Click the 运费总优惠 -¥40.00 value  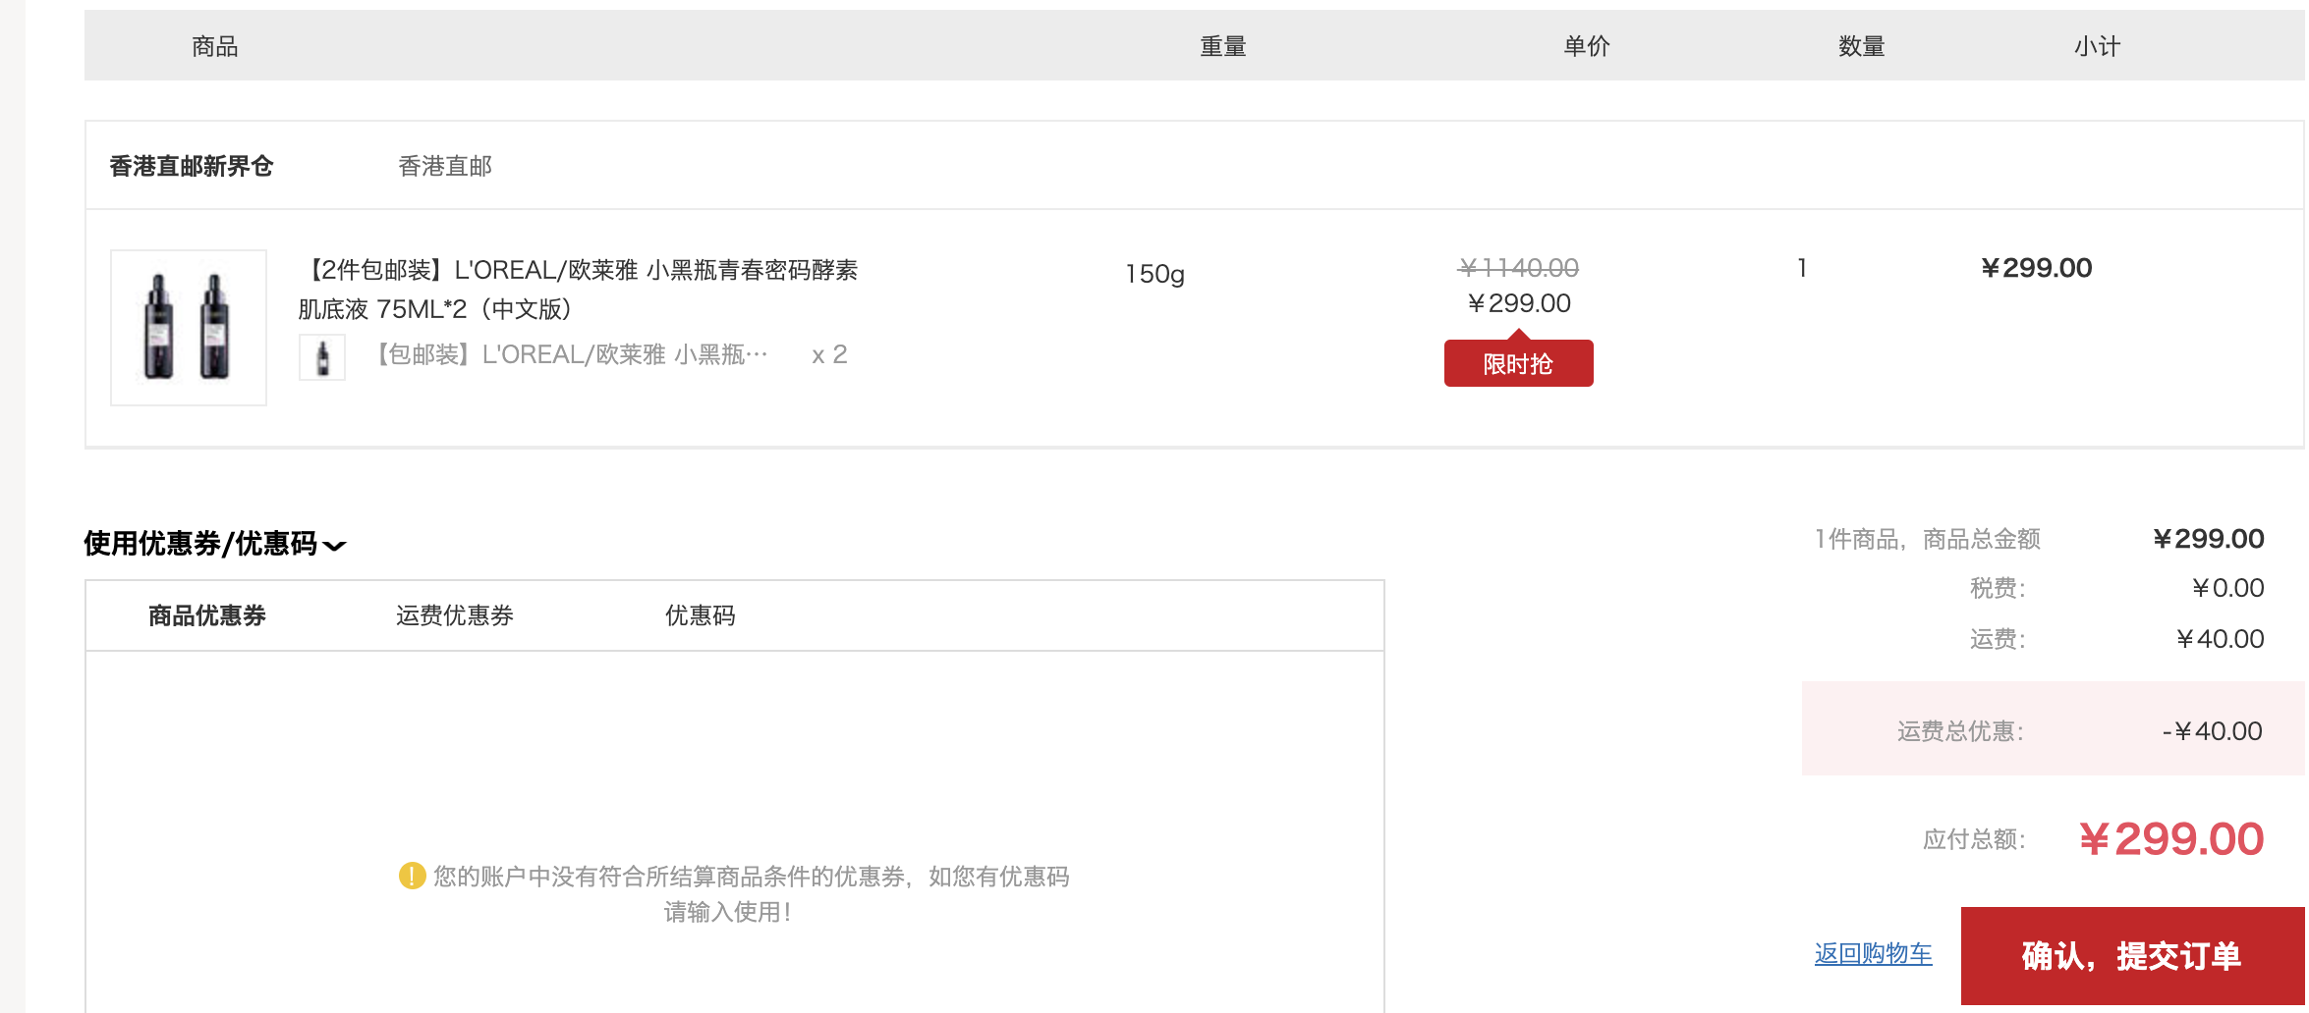pyautogui.click(x=2213, y=731)
